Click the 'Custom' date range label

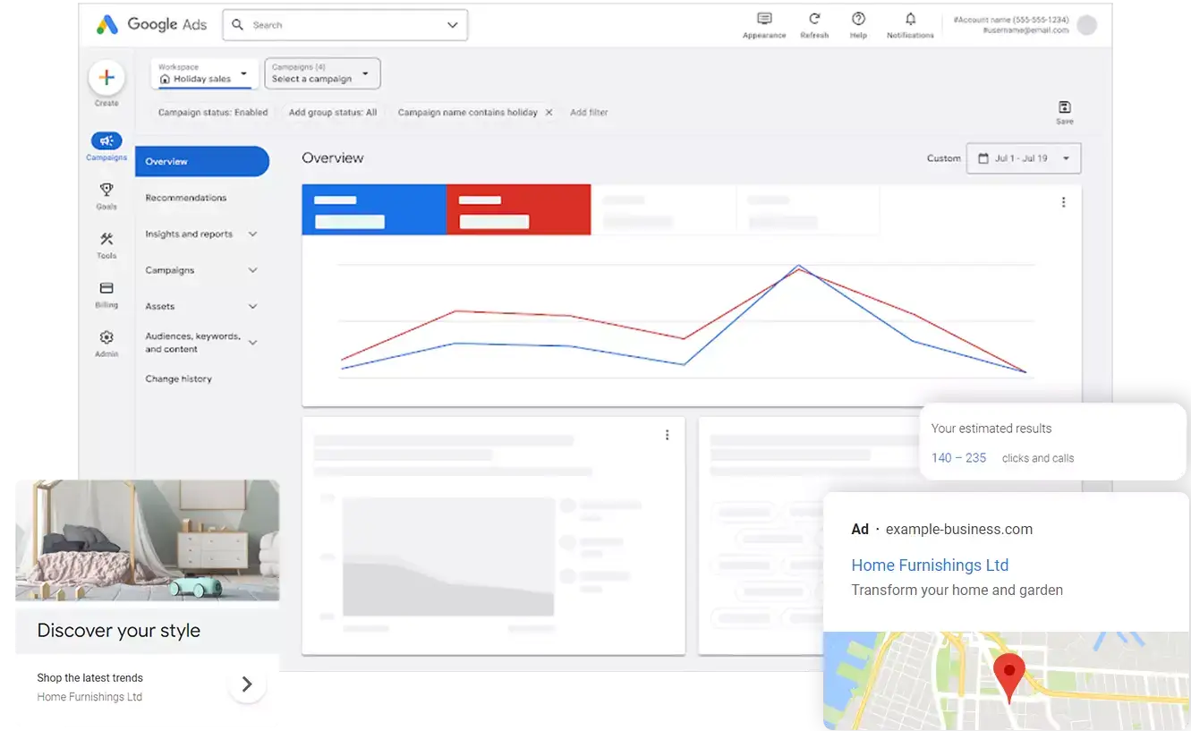tap(943, 158)
